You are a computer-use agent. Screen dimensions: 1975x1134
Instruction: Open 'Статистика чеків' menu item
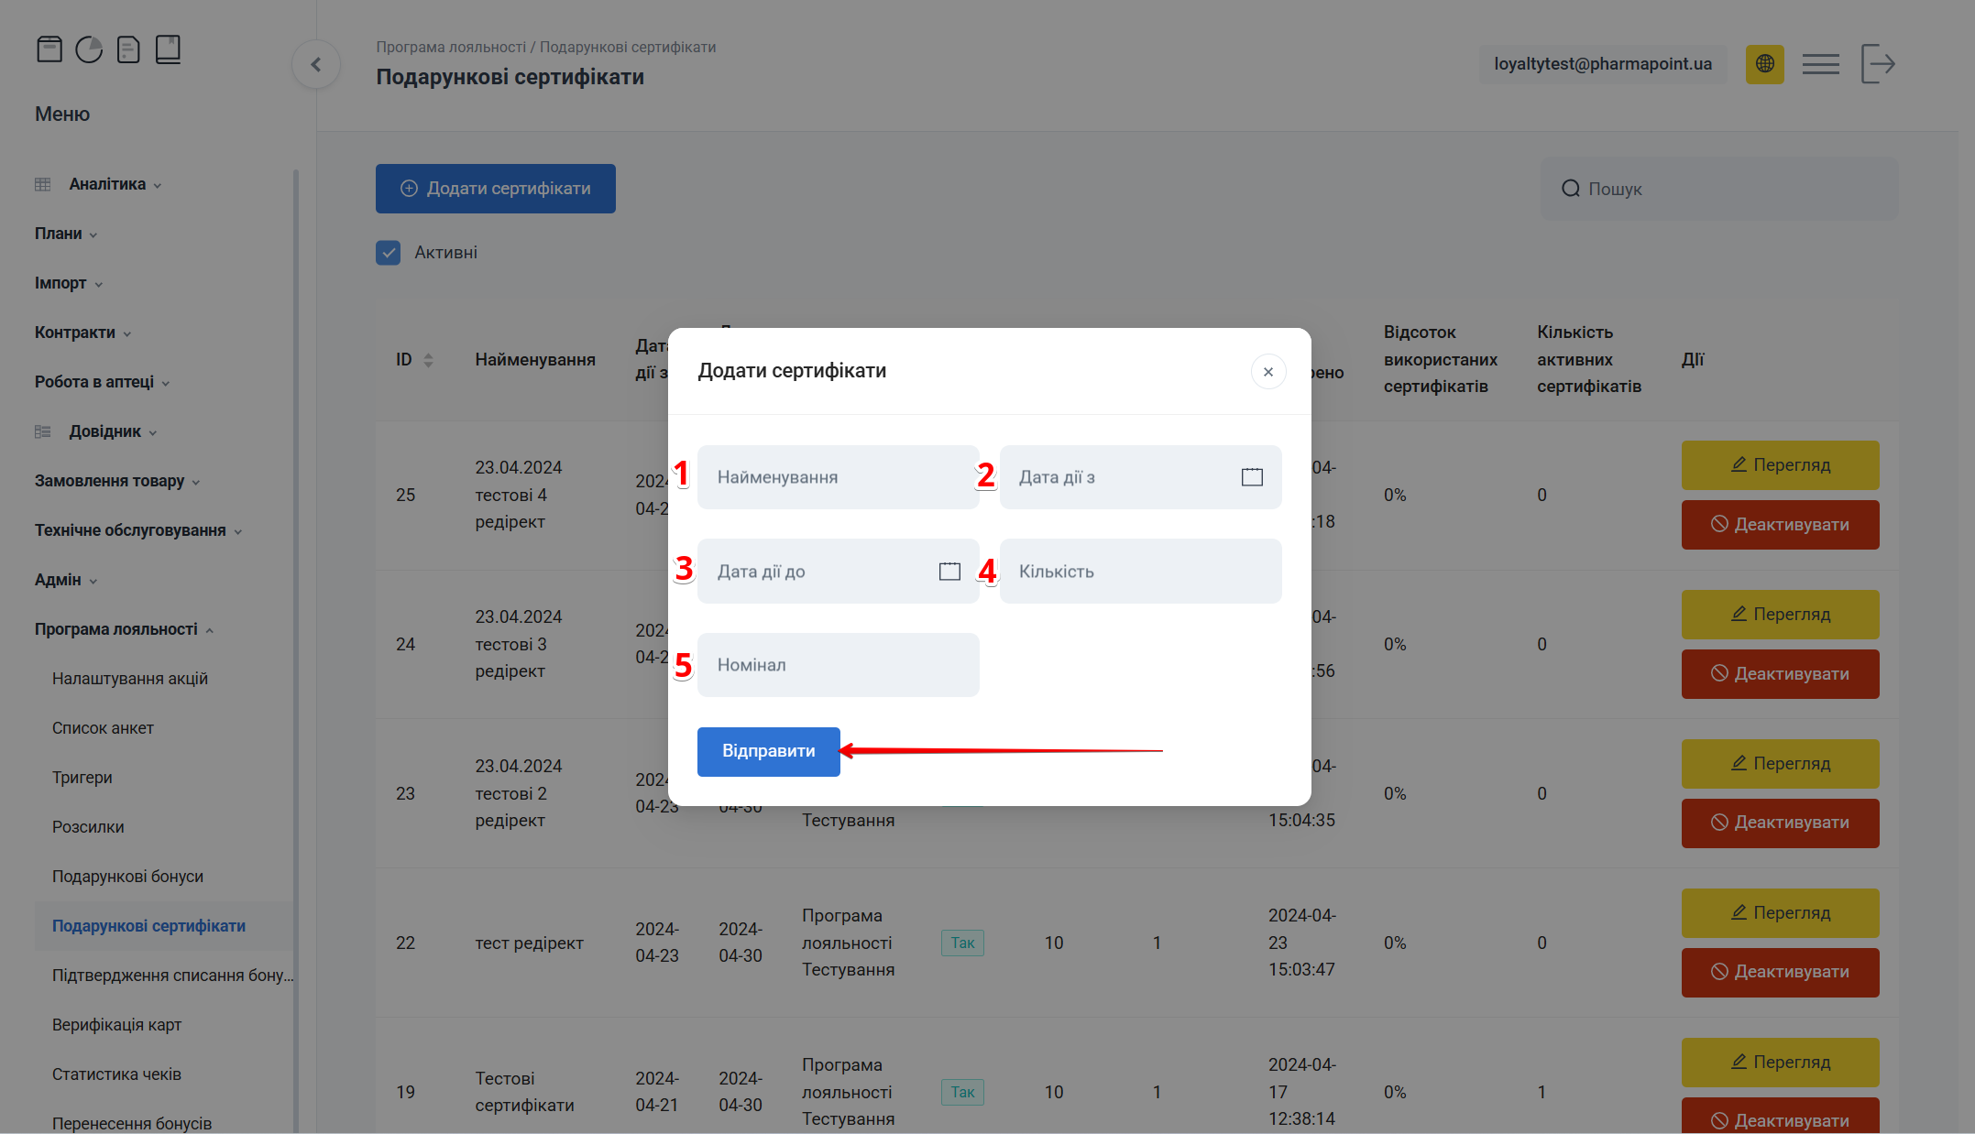(116, 1074)
